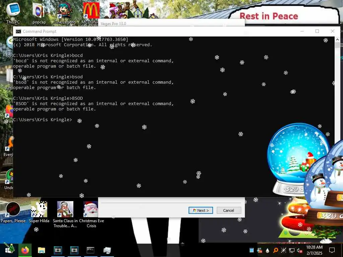
Task: Click Next in the Vegas Pro installer
Action: (201, 210)
